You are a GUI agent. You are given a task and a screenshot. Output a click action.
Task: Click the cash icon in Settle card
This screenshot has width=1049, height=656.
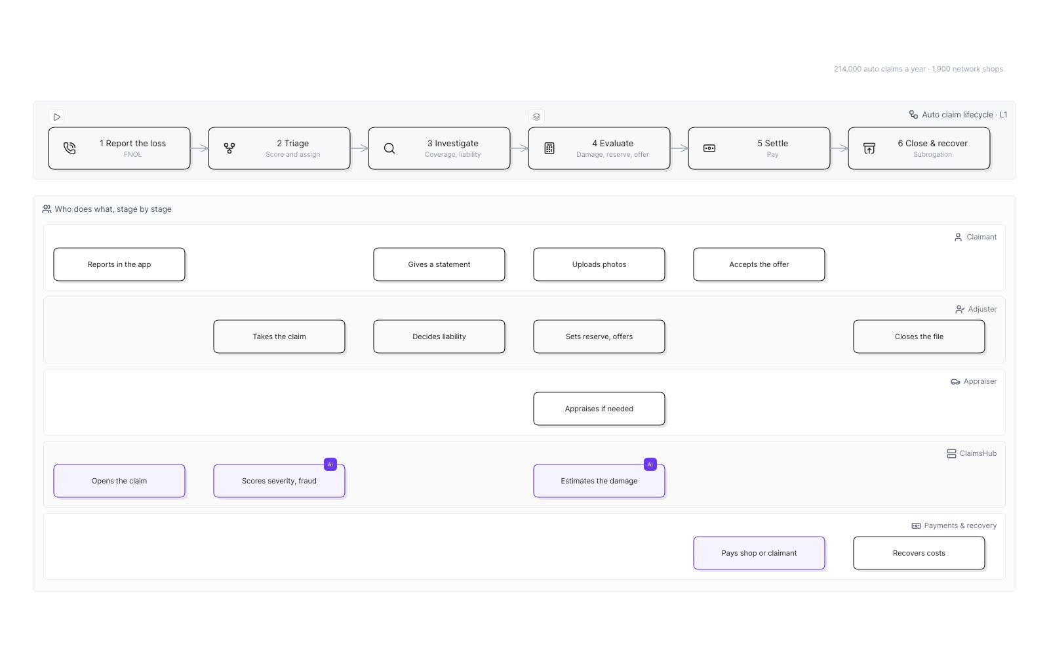[709, 148]
